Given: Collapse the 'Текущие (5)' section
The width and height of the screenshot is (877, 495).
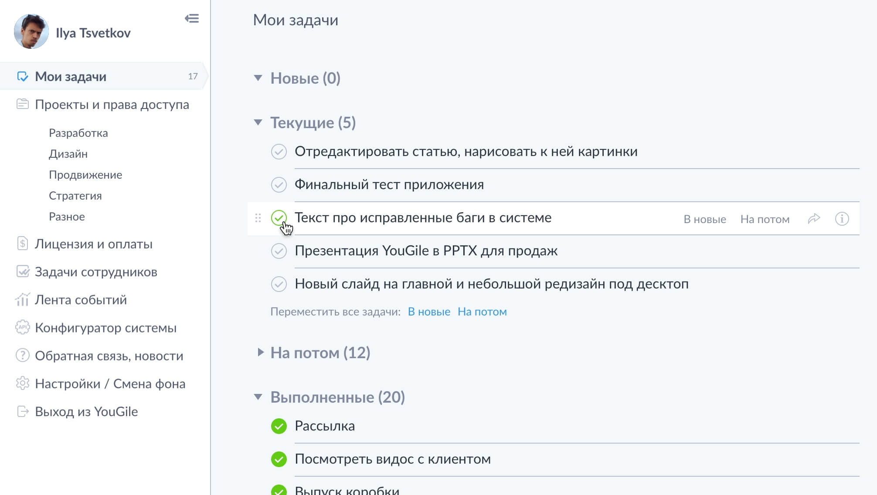Looking at the screenshot, I should click(x=258, y=122).
